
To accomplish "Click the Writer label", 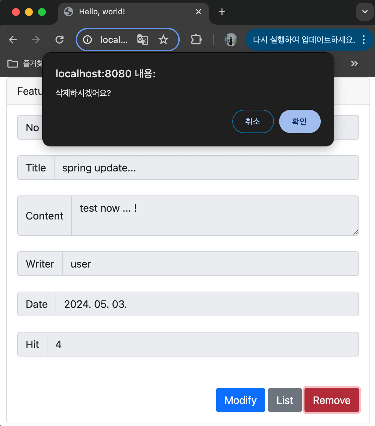I will 40,264.
